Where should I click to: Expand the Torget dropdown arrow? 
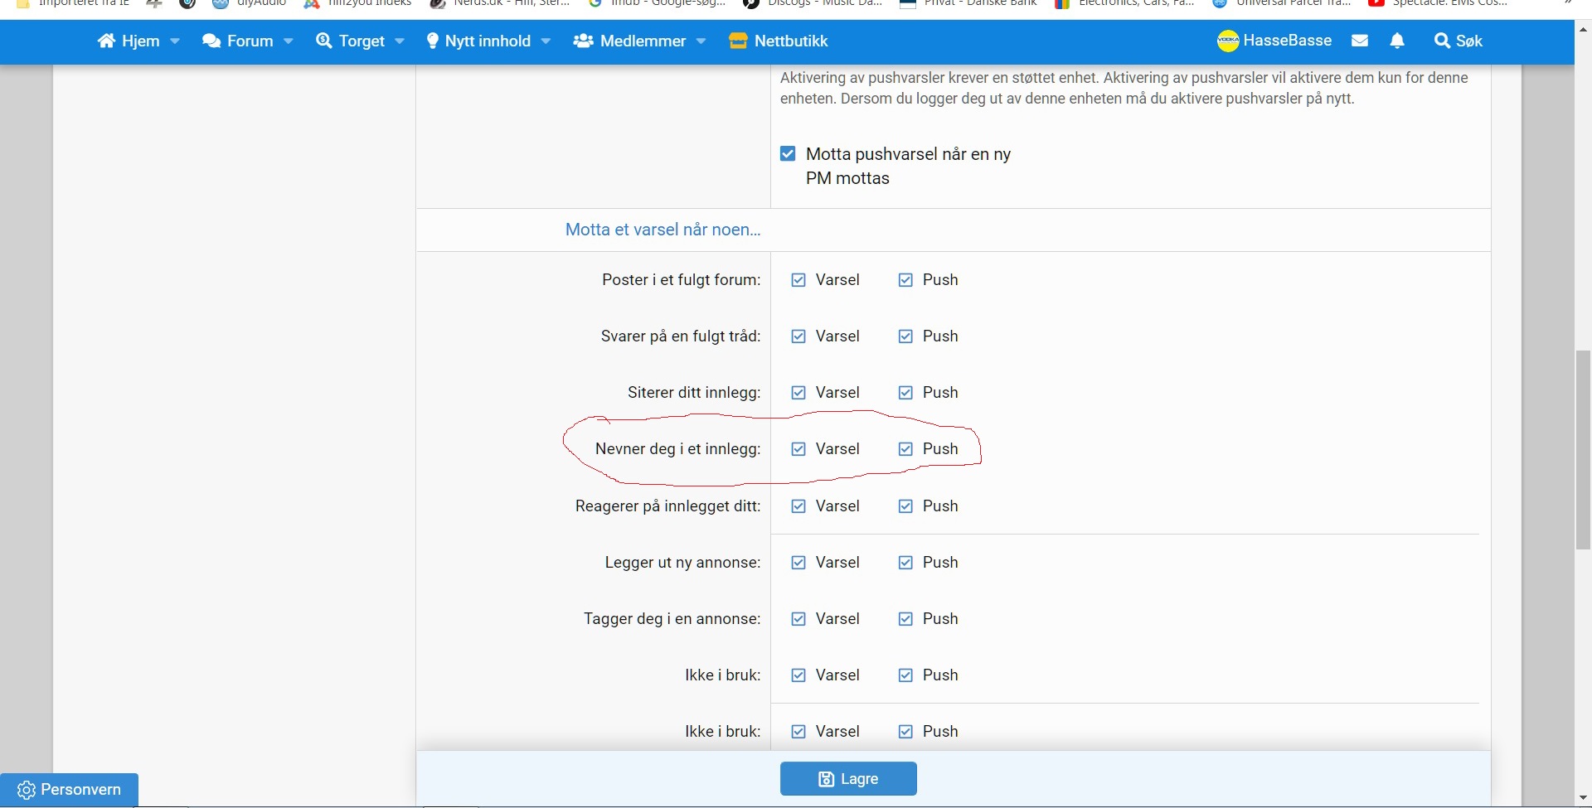point(400,41)
